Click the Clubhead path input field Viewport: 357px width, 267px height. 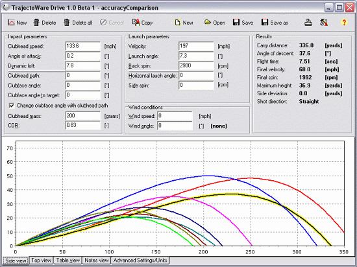83,76
